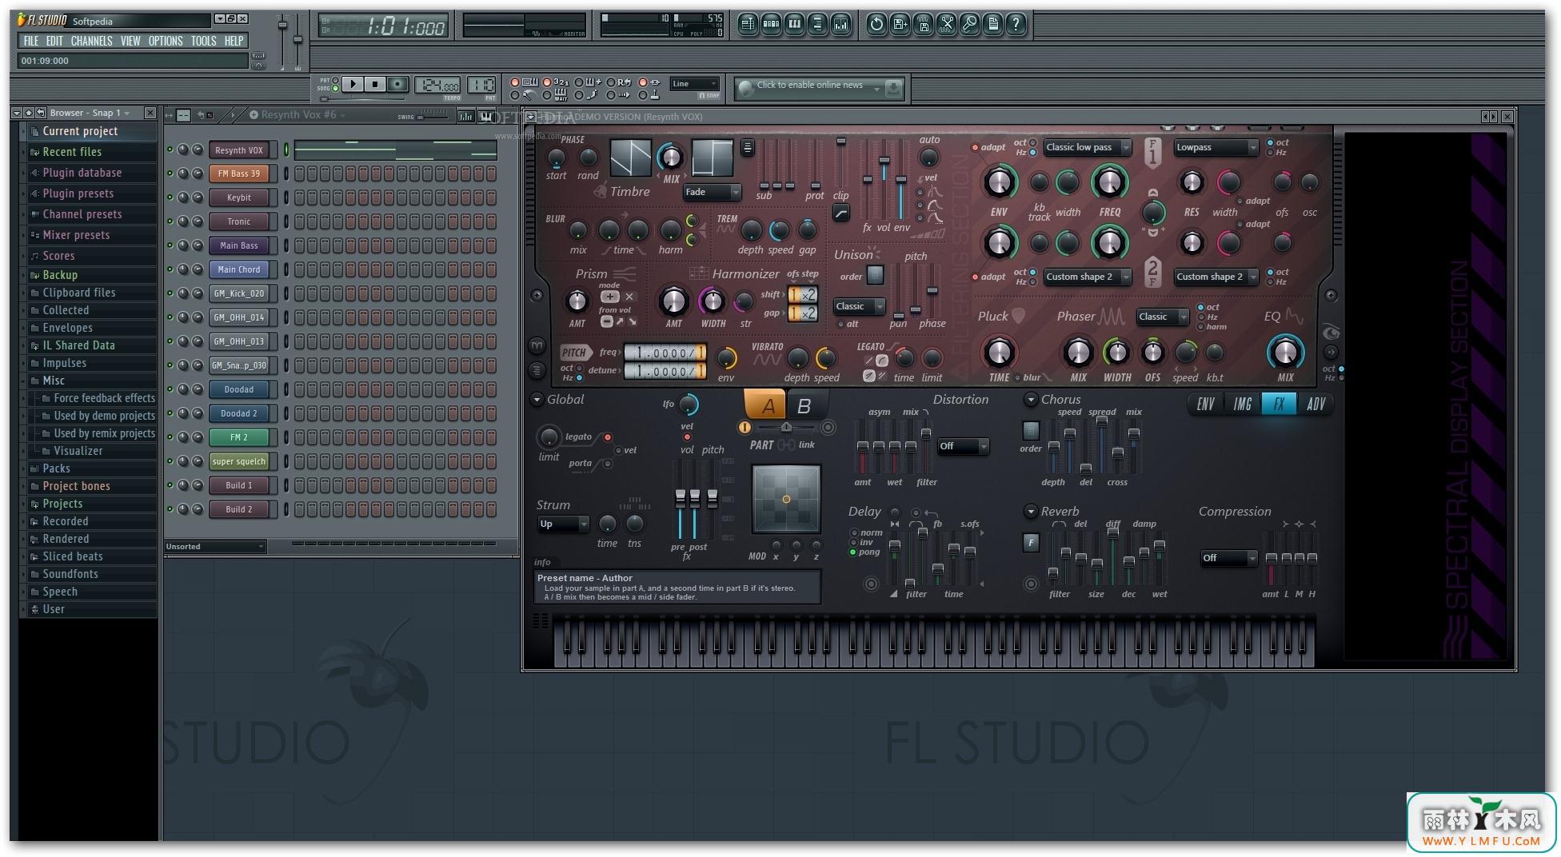Click the Play button in transport
This screenshot has height=857, width=1561.
(x=353, y=84)
